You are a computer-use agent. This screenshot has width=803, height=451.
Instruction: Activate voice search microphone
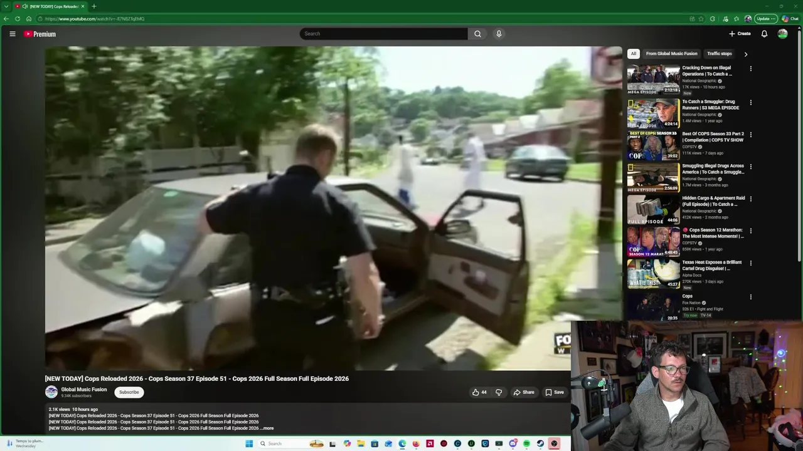pyautogui.click(x=499, y=34)
